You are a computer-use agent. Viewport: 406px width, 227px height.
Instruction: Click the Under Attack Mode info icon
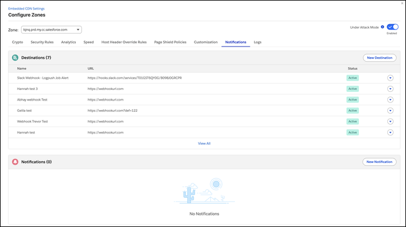tap(382, 27)
